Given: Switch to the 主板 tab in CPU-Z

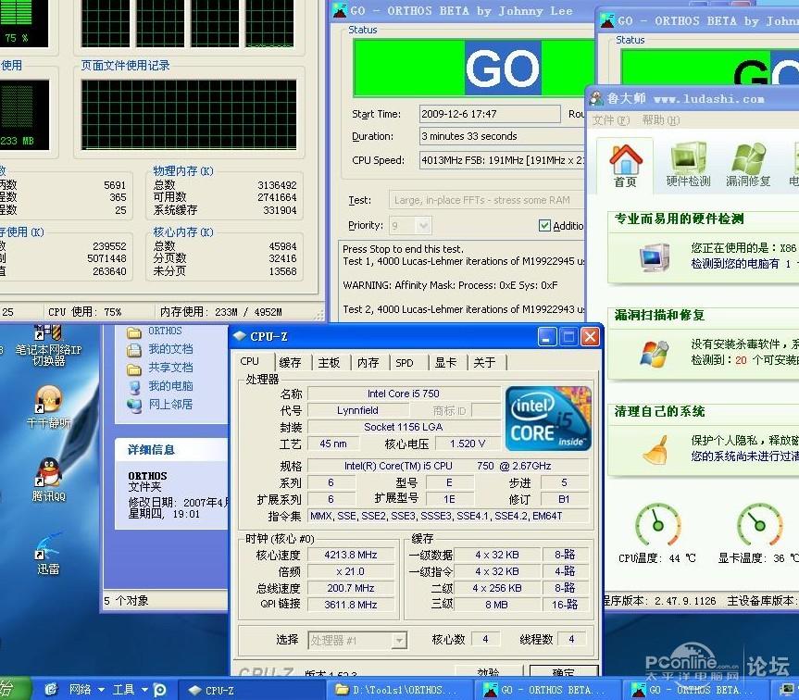Looking at the screenshot, I should (329, 363).
